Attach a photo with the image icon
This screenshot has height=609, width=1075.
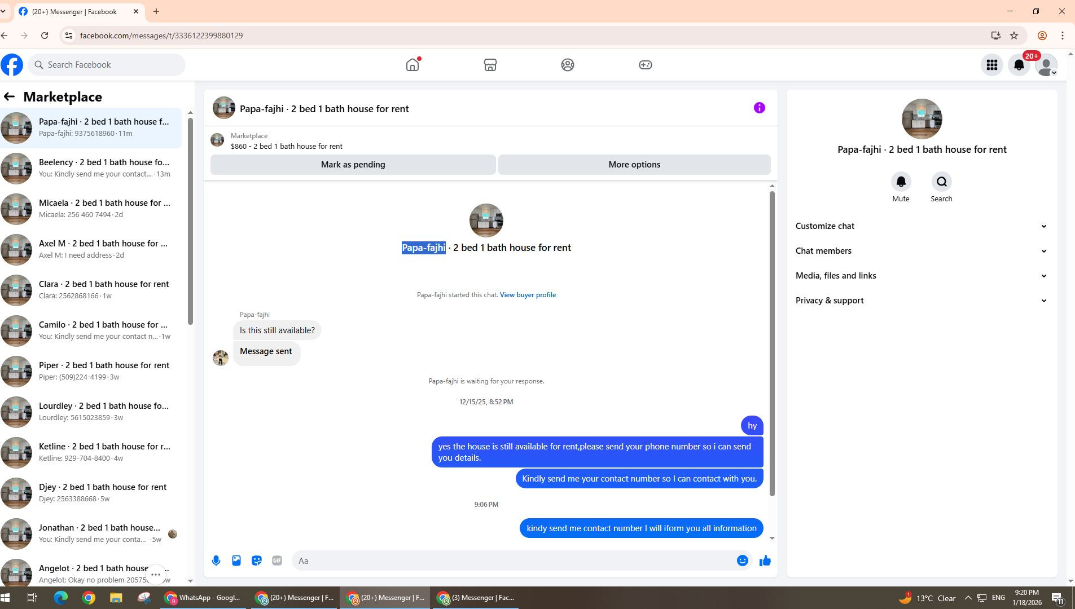[x=236, y=561]
